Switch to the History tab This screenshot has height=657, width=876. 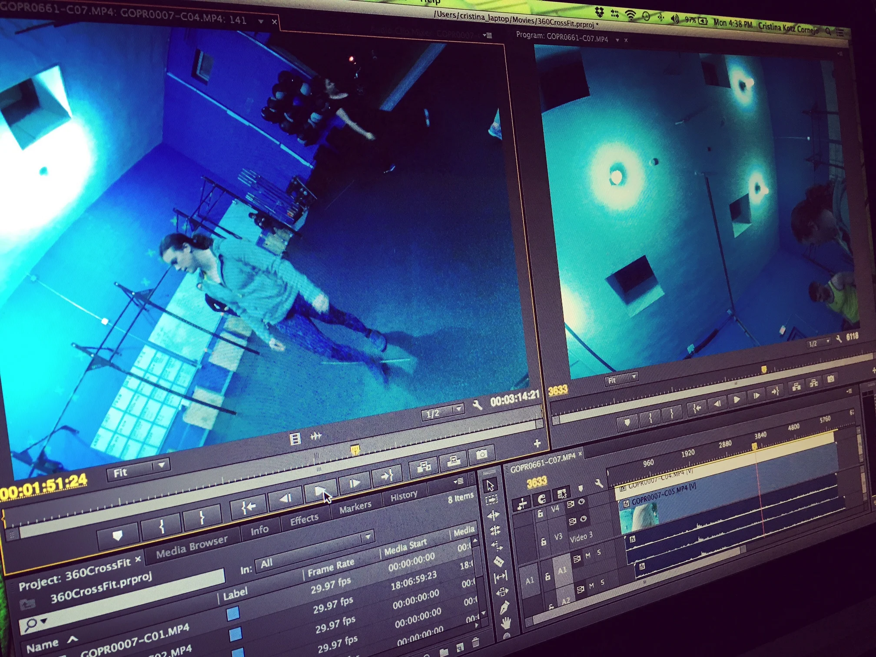point(404,495)
